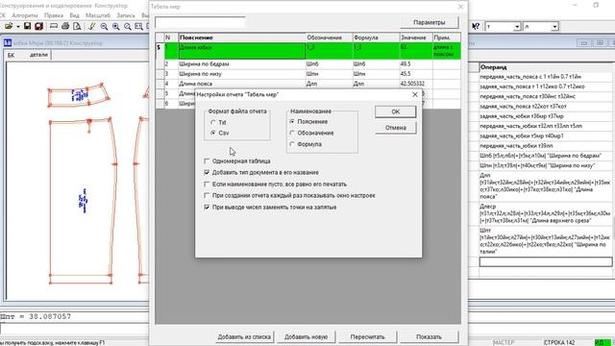Close the Табель мер window
This screenshot has height=346, width=615.
[460, 7]
